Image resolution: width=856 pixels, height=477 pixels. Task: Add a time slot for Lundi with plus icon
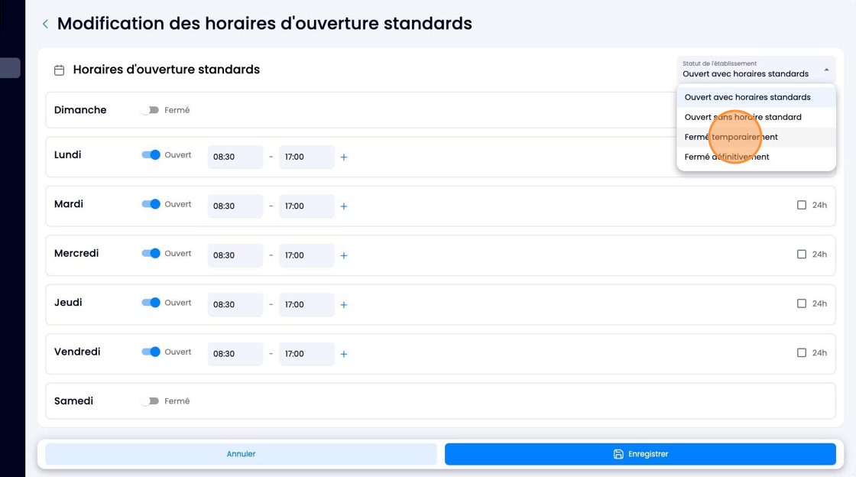[x=344, y=157]
